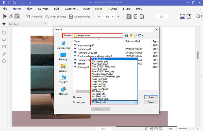The image size is (203, 131).
Task: Collapse the Save as type dropdown
Action: (x=136, y=102)
